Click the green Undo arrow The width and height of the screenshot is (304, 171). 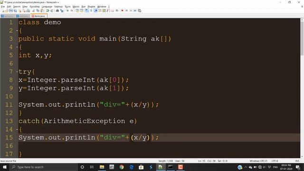[47, 10]
